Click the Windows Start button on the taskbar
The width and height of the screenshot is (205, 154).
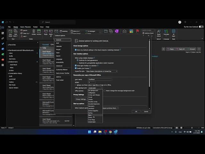click(90, 132)
